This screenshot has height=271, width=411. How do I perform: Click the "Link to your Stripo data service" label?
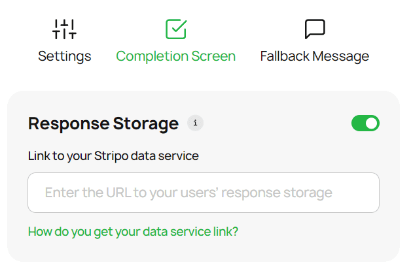[113, 155]
